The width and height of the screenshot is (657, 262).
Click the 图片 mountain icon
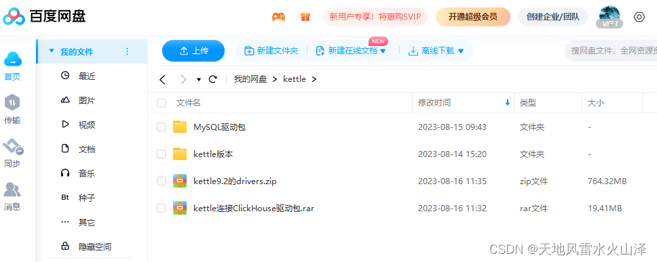point(65,100)
